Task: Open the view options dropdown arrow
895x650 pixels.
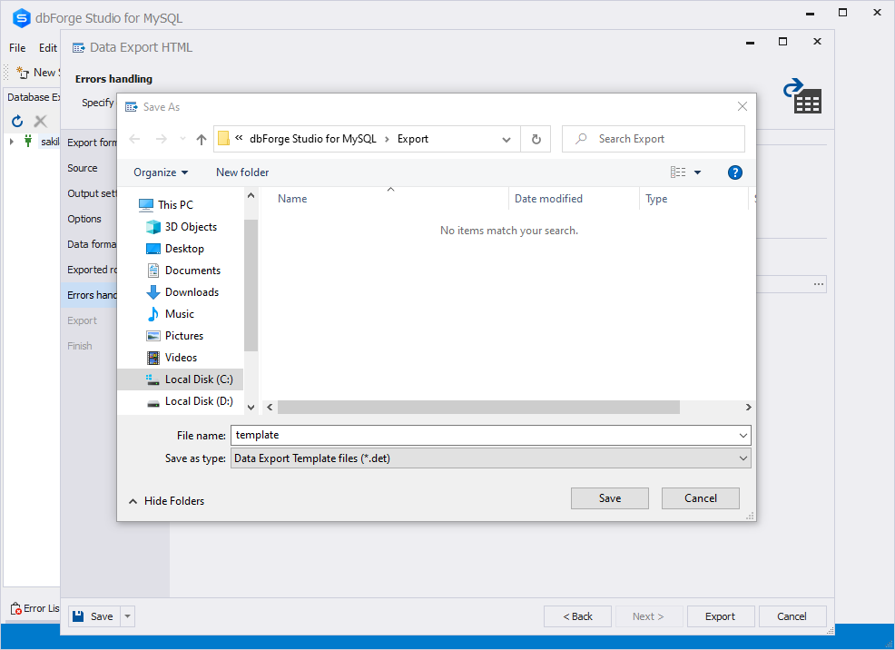Action: pos(697,172)
